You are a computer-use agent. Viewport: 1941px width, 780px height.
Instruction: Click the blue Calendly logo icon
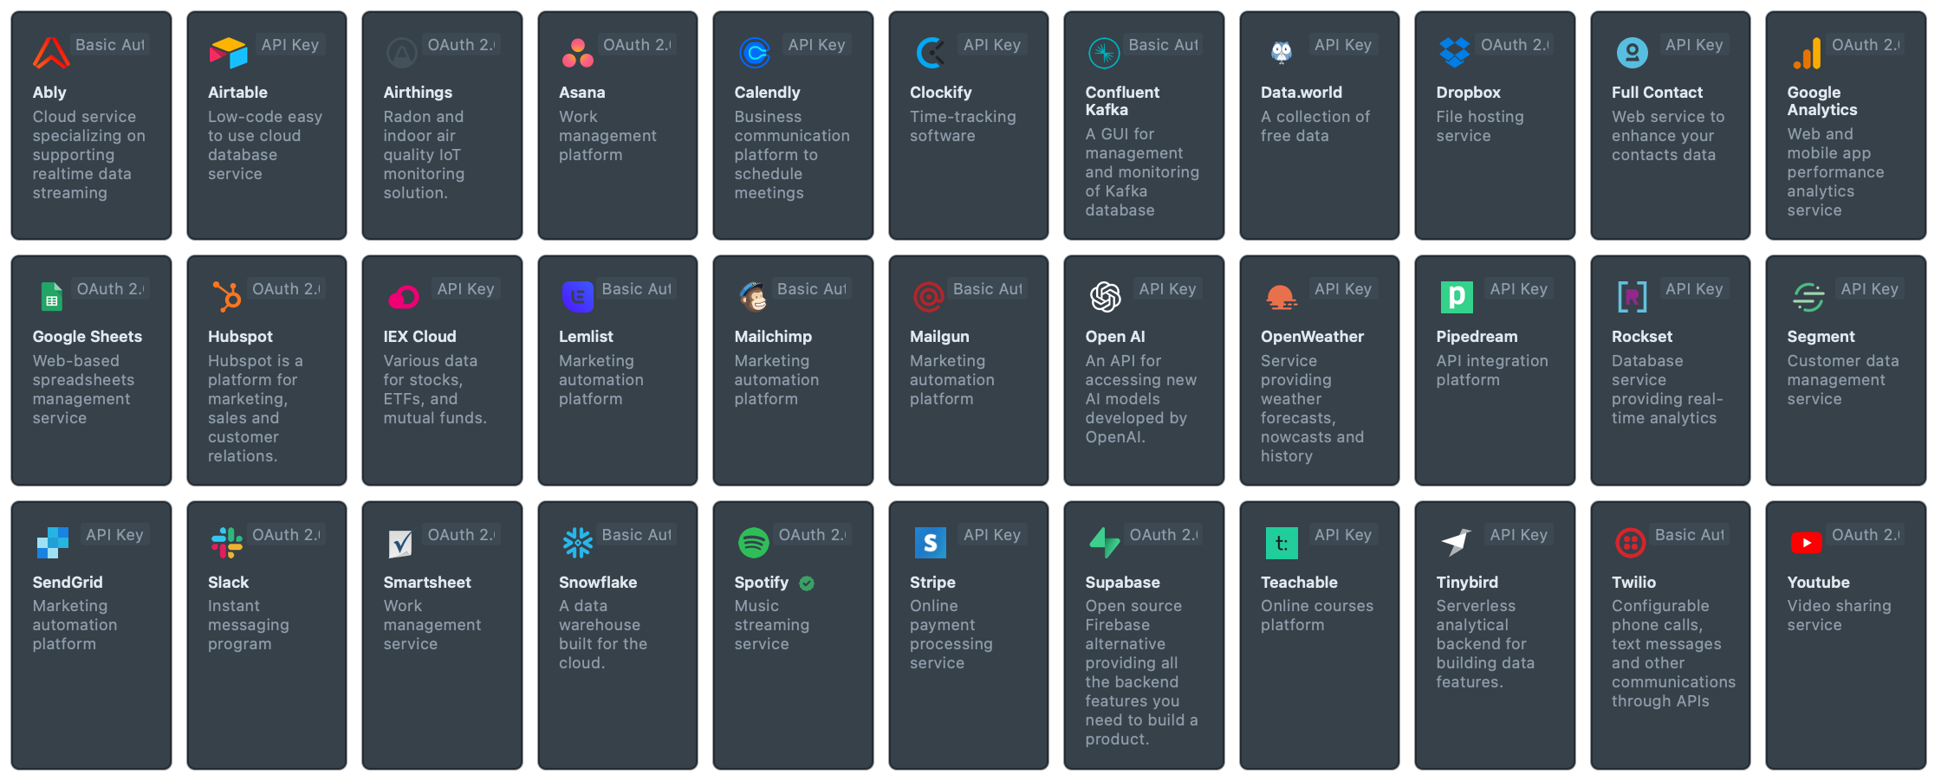pyautogui.click(x=755, y=53)
